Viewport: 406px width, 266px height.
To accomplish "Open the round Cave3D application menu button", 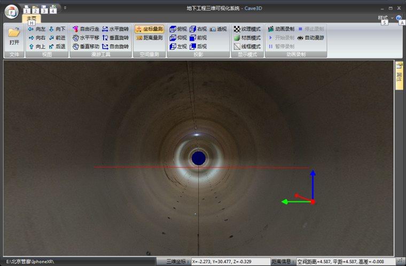I will point(11,11).
